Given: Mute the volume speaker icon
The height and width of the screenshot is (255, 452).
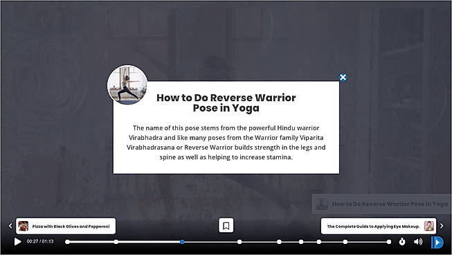Looking at the screenshot, I should pyautogui.click(x=418, y=242).
